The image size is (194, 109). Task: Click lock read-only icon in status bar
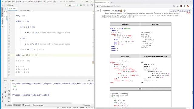click(89, 108)
